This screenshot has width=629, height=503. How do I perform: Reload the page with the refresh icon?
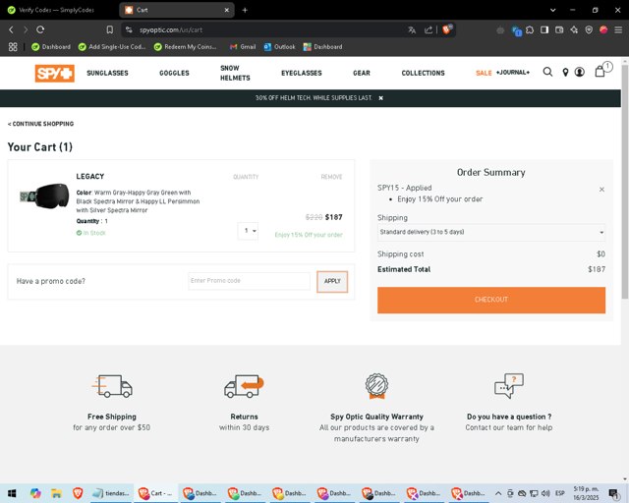(x=40, y=29)
